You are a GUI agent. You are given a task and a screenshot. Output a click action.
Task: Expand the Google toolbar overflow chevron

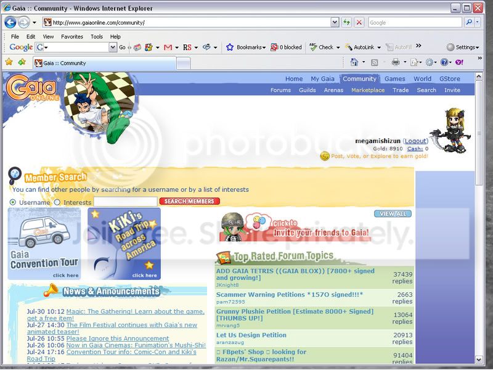coord(418,46)
